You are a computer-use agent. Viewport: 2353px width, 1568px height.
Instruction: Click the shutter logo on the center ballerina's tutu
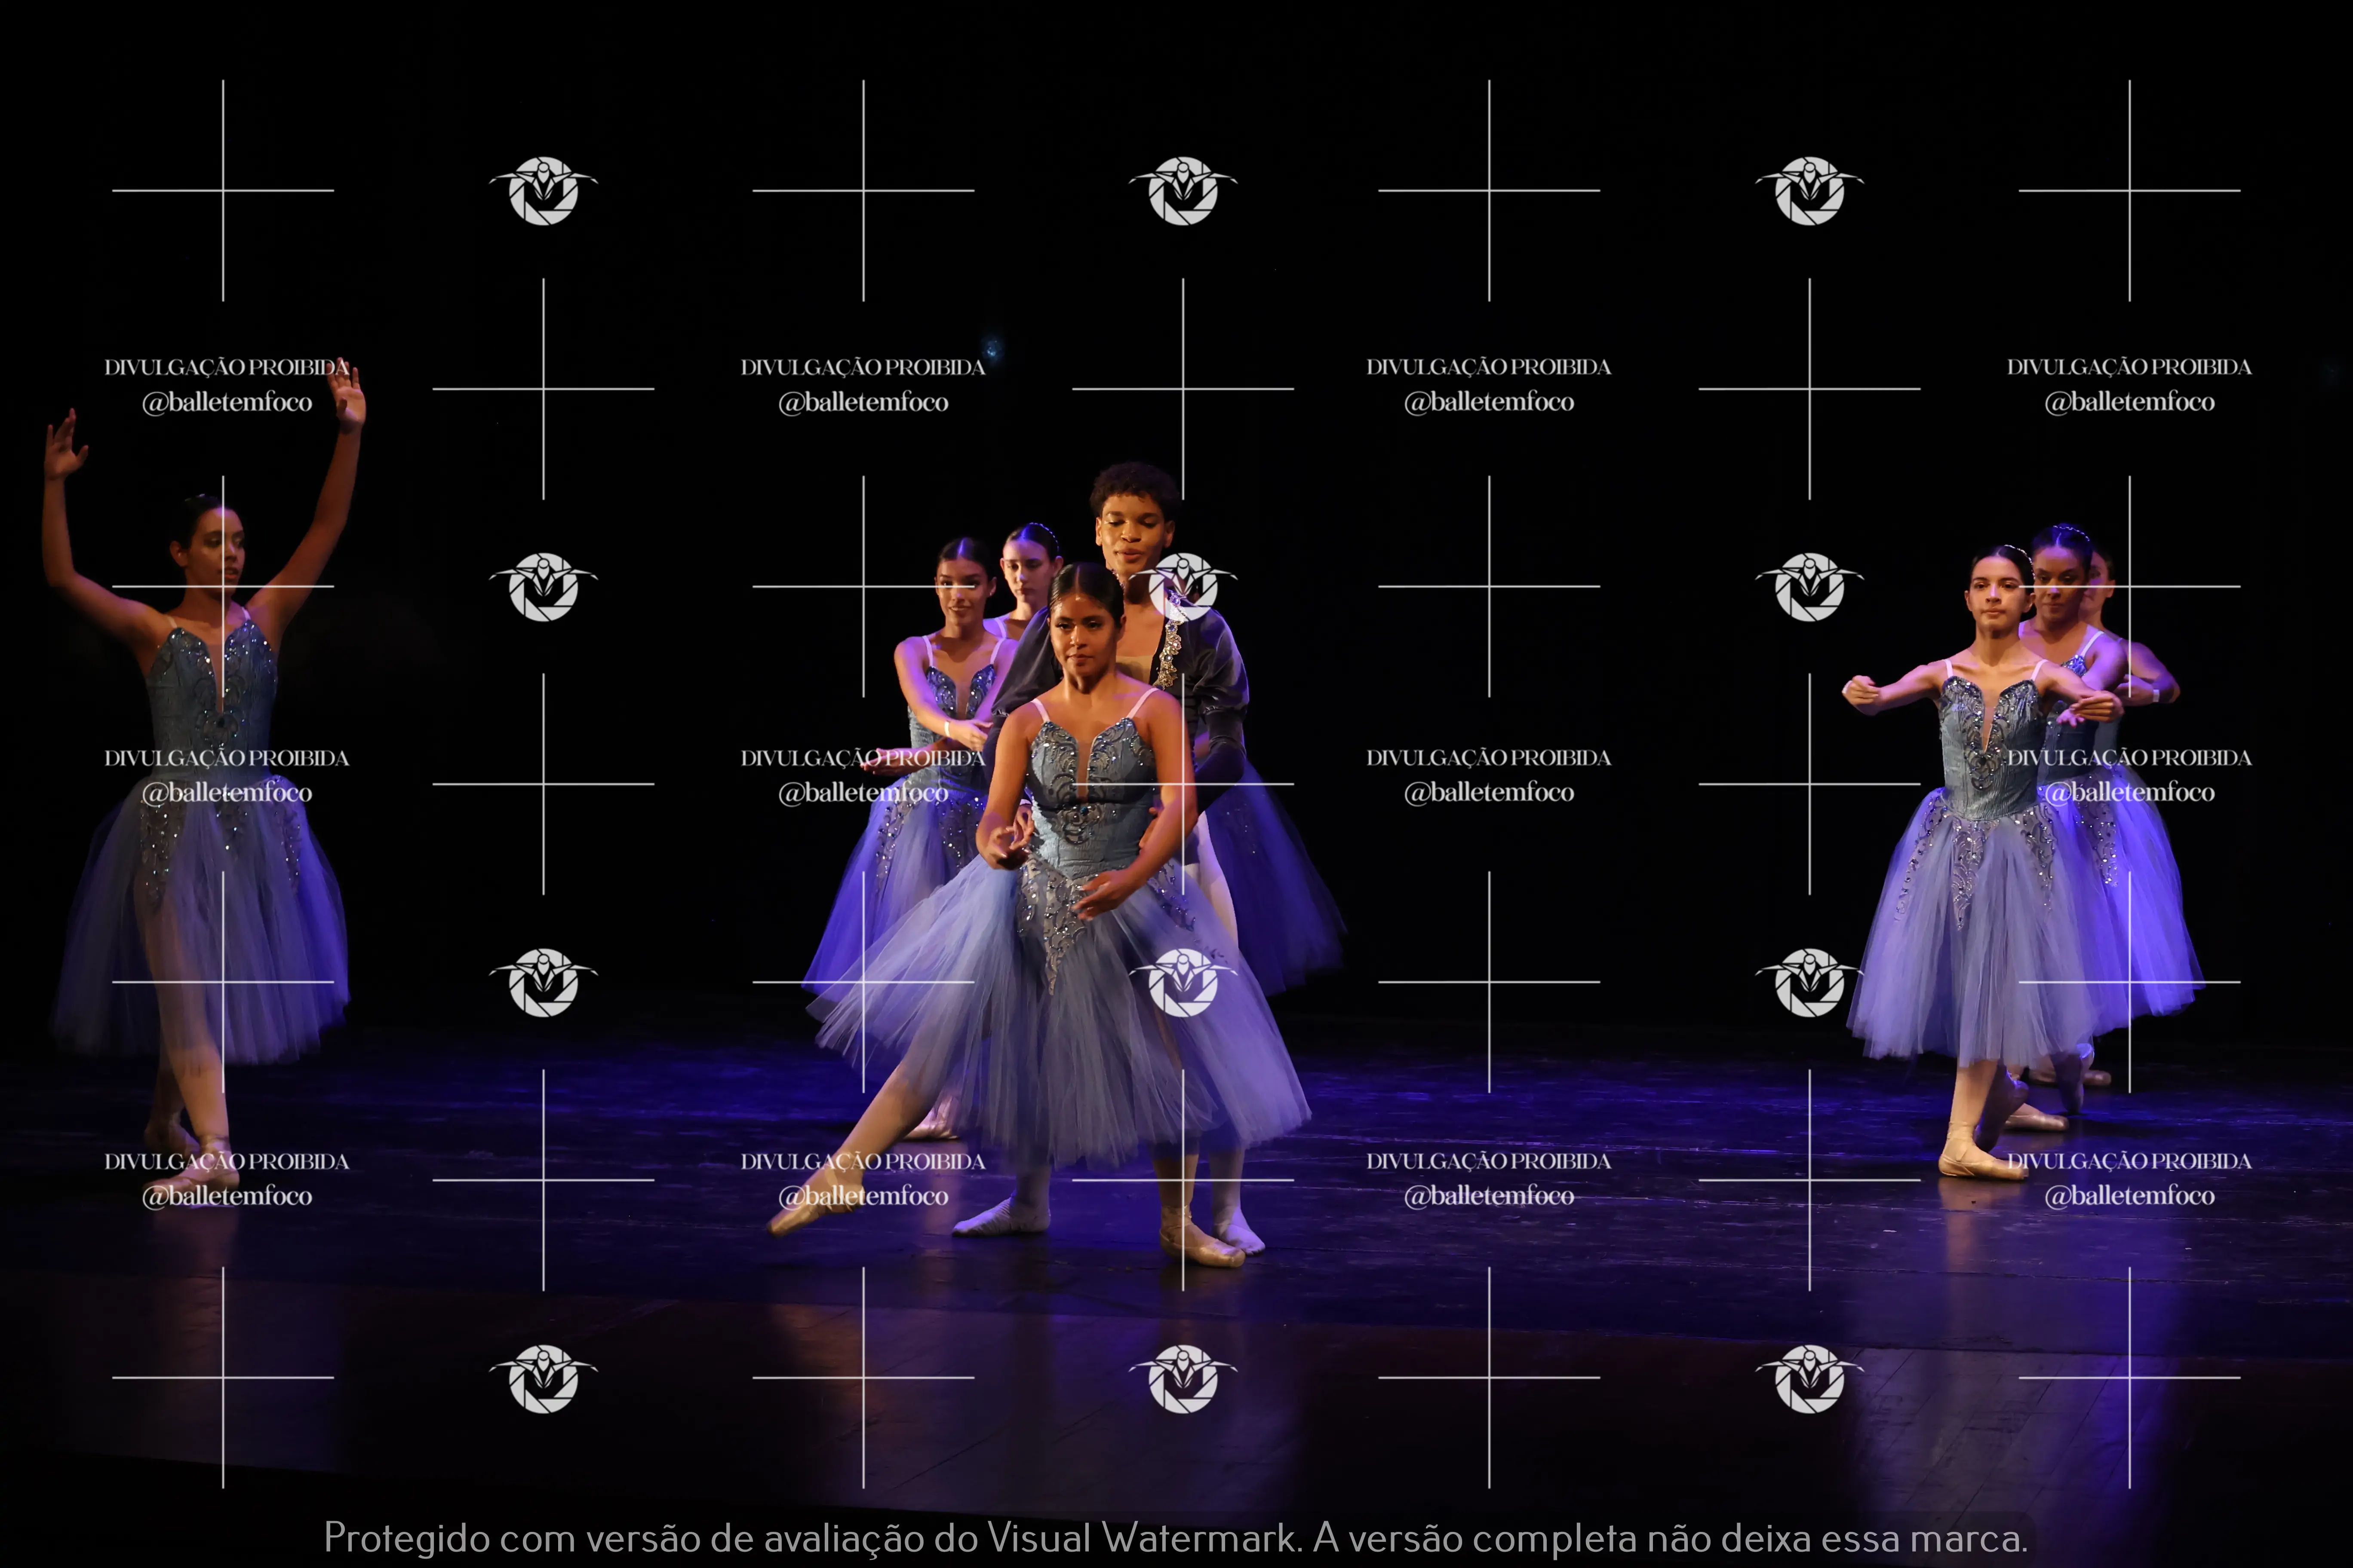pos(1183,982)
